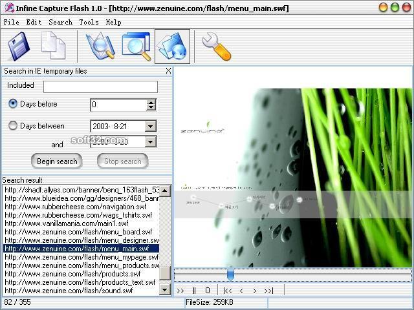Click the pause (||) playback button
The width and height of the screenshot is (414, 310).
[x=194, y=291]
